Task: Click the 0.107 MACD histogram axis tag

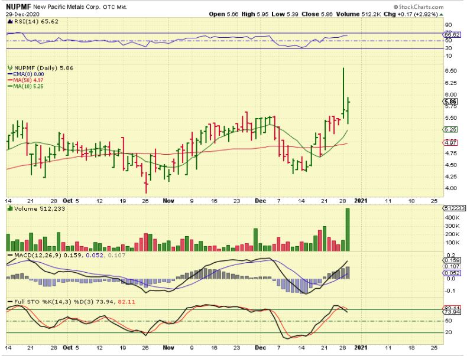Action: pos(452,267)
